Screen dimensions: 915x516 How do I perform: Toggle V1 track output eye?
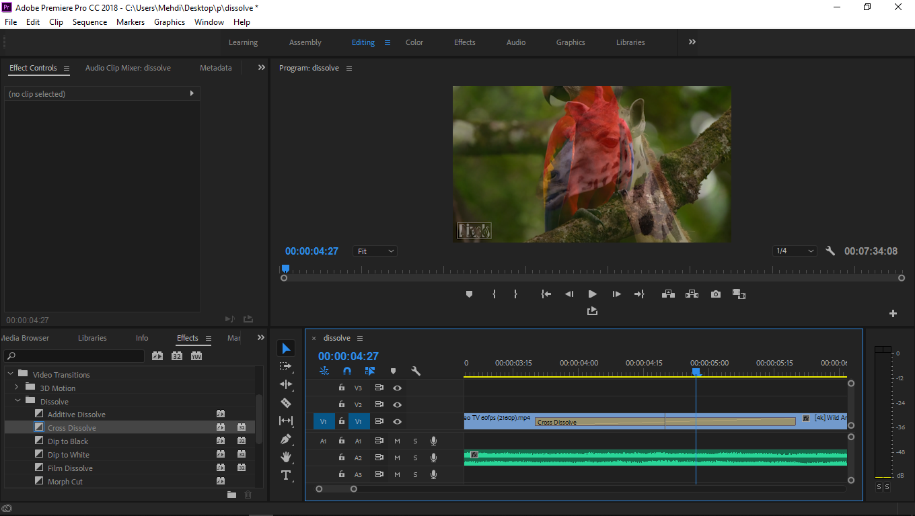coord(398,421)
